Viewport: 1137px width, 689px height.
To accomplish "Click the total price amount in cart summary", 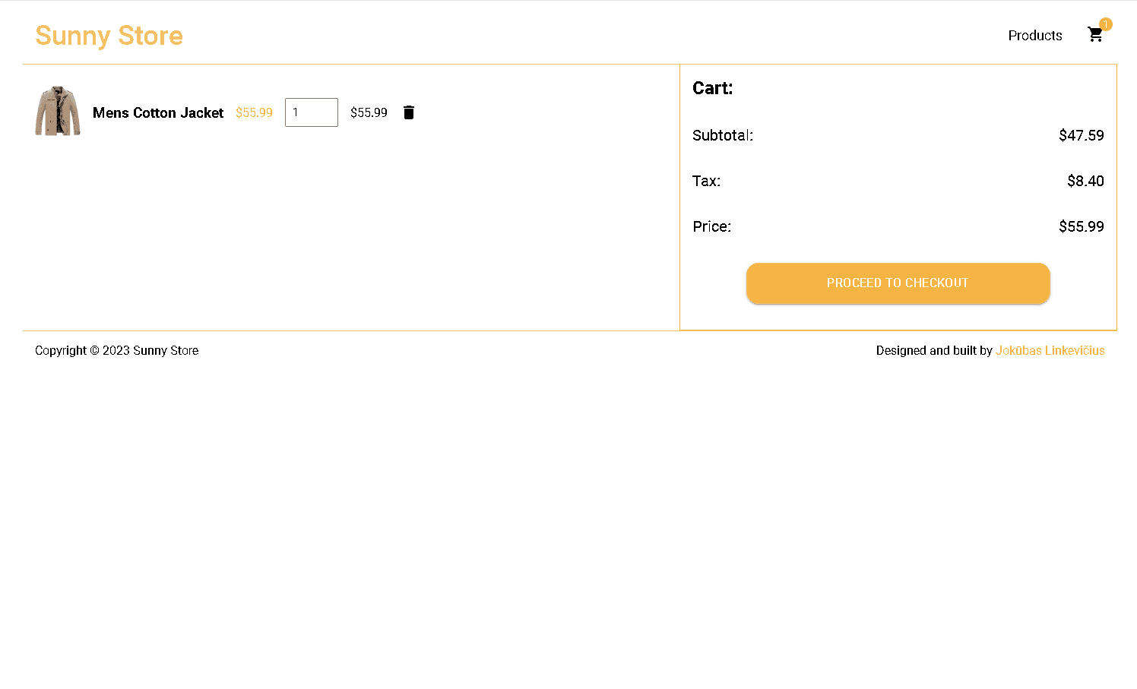I will [x=1081, y=226].
